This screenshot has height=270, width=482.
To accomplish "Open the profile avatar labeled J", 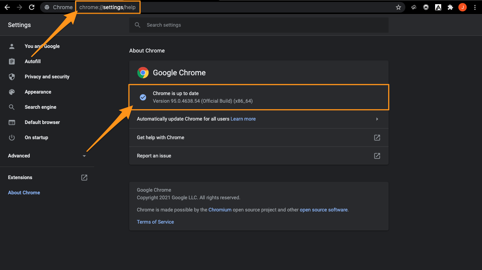I will click(x=463, y=7).
